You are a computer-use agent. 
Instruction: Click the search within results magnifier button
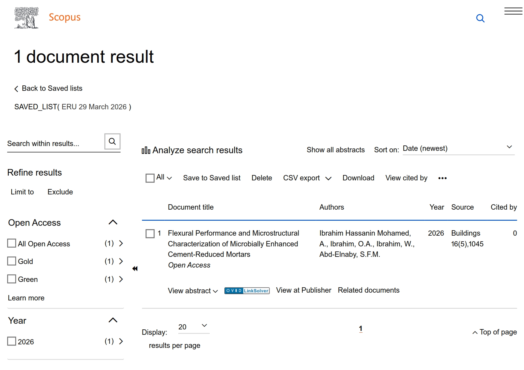click(112, 142)
